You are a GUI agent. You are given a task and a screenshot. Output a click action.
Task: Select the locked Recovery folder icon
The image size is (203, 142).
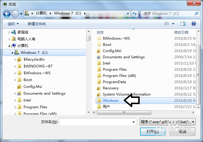point(99,88)
